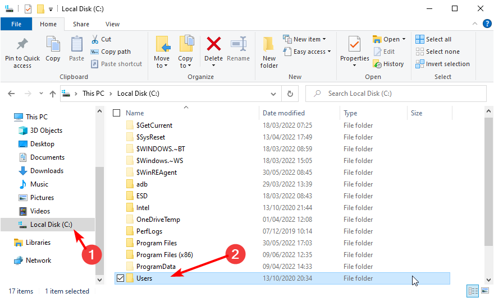Click the Search Local Disk (C:) field
Image resolution: width=494 pixels, height=298 pixels.
tap(396, 94)
